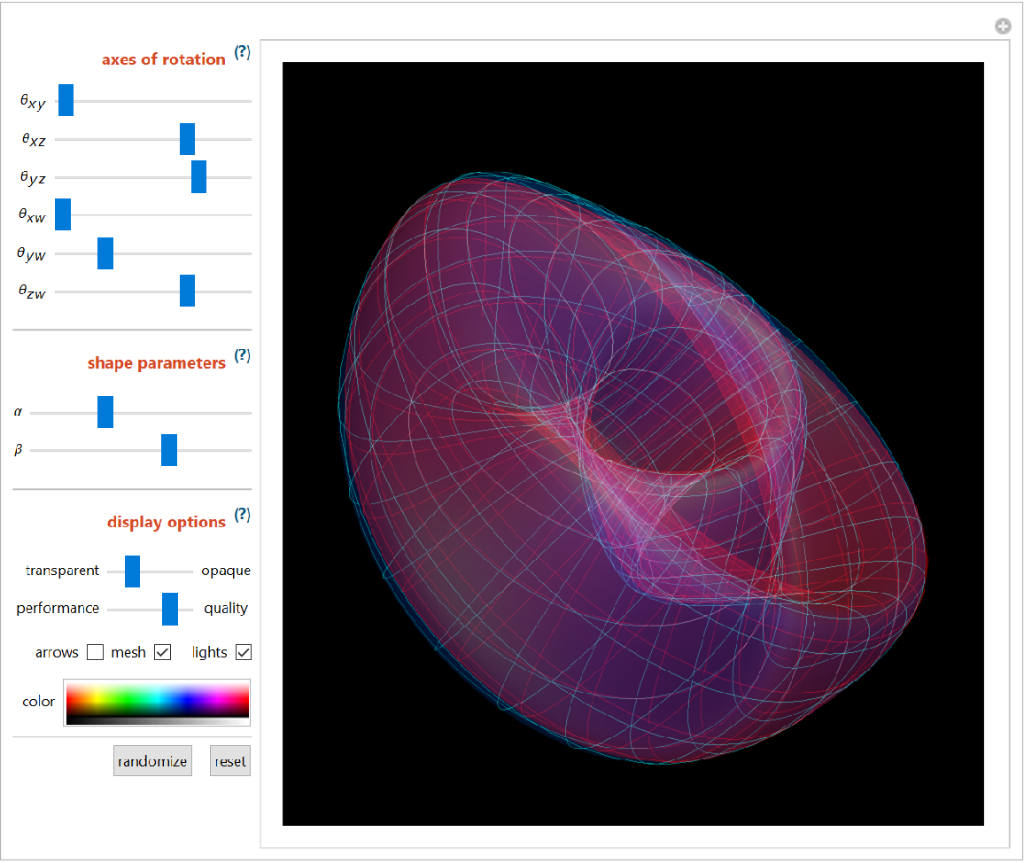The width and height of the screenshot is (1024, 863).
Task: Click the θxw slider handle
Action: [63, 215]
